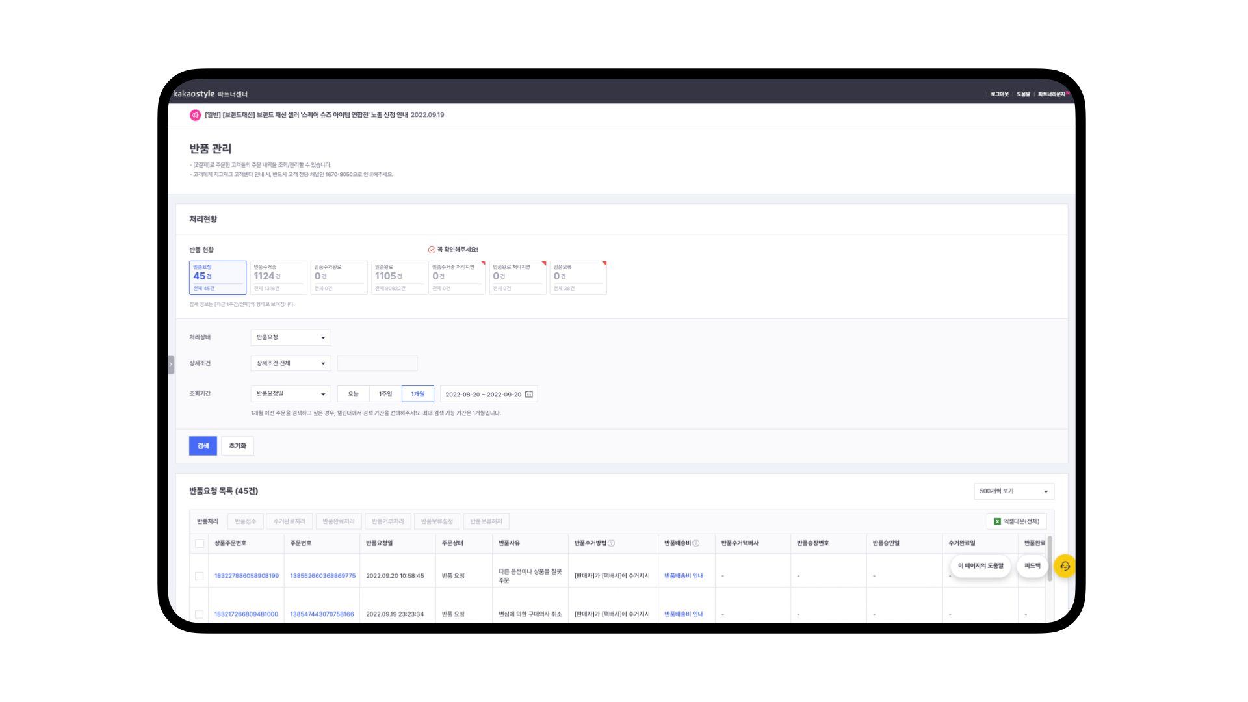Open the calendar icon in date range
The width and height of the screenshot is (1248, 702).
[529, 394]
